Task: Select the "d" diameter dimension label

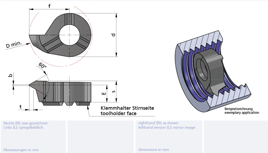Action: pyautogui.click(x=113, y=35)
